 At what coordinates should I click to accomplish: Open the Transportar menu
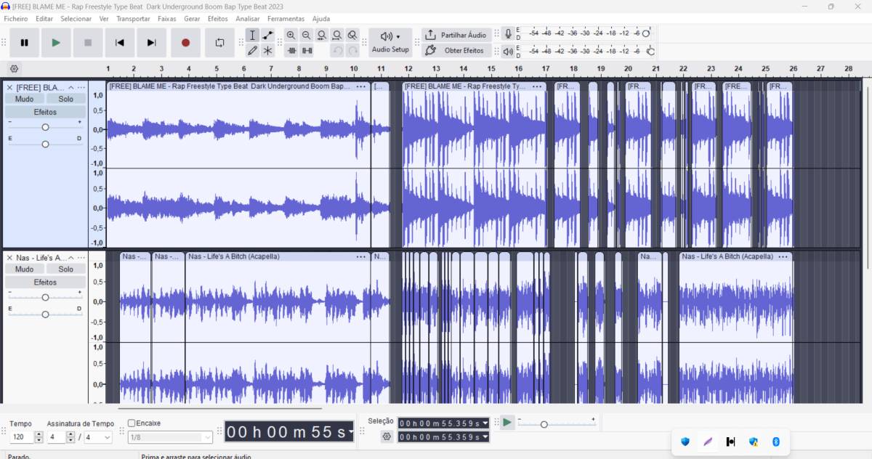(x=133, y=19)
